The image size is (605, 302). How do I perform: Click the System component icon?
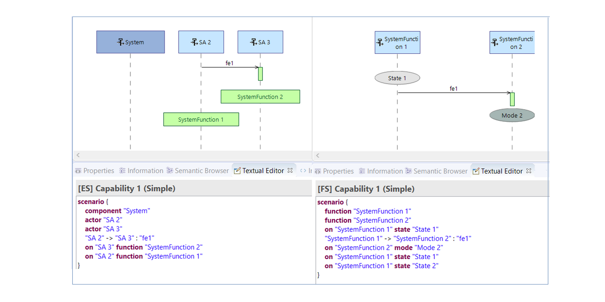point(120,42)
